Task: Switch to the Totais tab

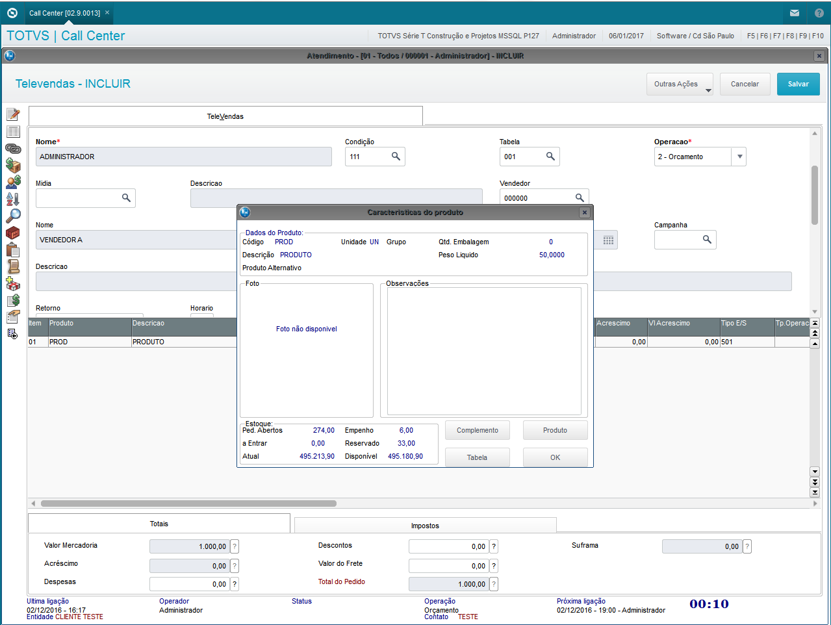Action: (159, 524)
